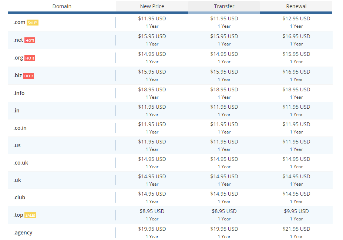Click the .us domain name
The width and height of the screenshot is (343, 240).
click(x=17, y=146)
